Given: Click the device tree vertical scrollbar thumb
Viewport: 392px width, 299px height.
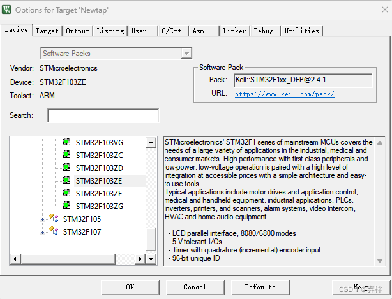Looking at the screenshot, I should click(x=151, y=239).
